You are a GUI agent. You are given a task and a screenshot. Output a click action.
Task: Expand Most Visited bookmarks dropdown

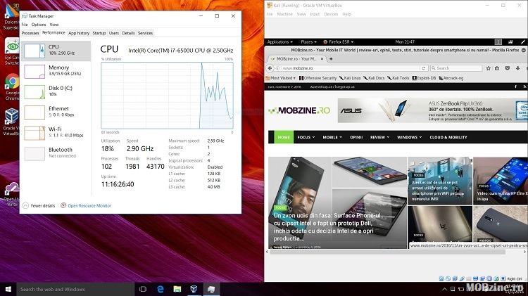280,78
